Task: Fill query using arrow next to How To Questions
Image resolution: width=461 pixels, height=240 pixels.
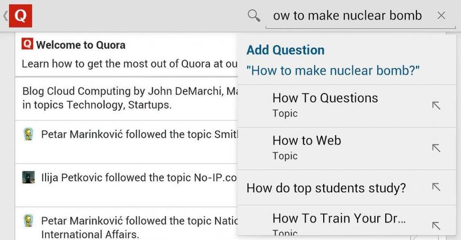Action: coord(436,105)
